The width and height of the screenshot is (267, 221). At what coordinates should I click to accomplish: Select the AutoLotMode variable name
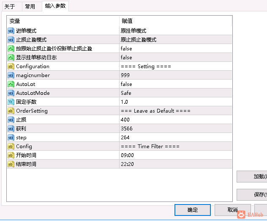pos(33,93)
